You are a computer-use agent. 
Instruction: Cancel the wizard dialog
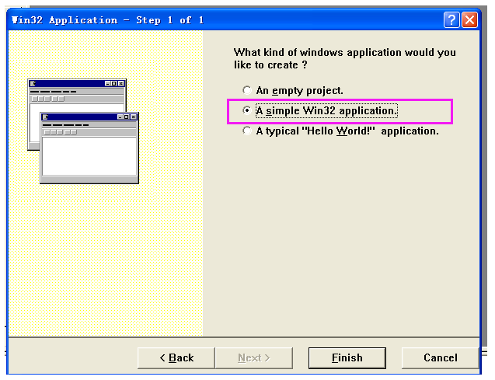(x=440, y=358)
